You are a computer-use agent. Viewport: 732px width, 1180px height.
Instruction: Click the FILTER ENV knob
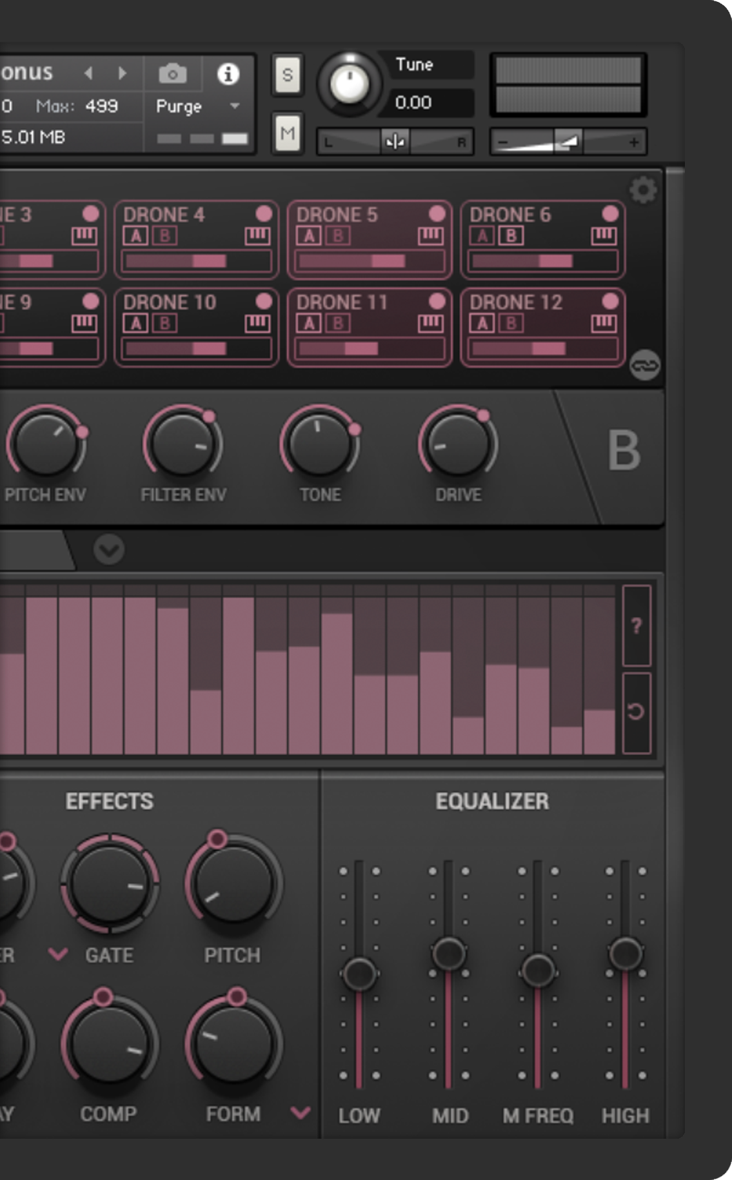[183, 445]
